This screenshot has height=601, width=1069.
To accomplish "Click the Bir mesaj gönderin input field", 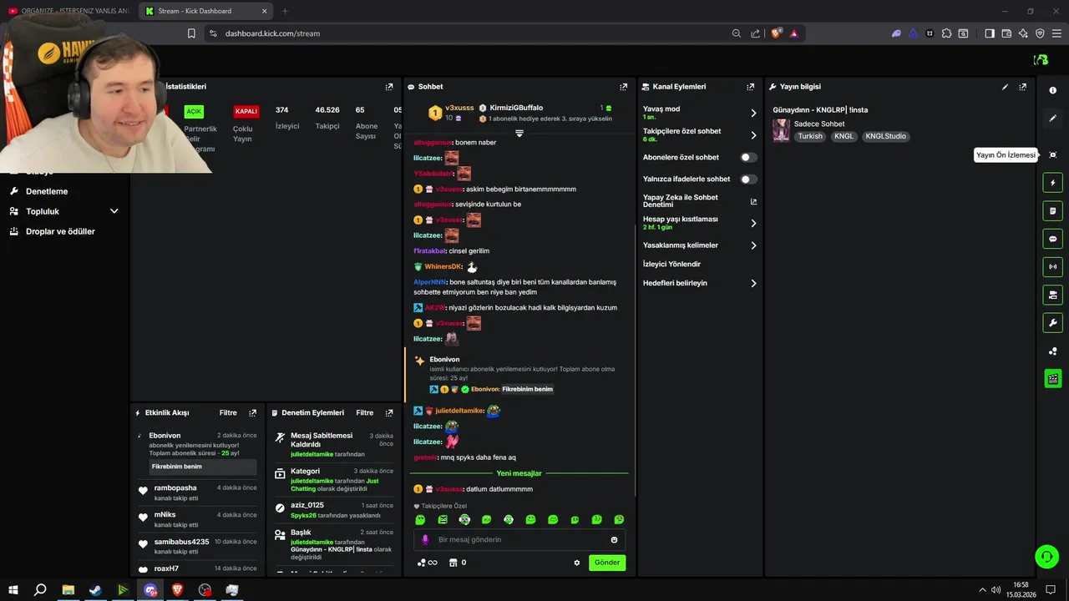I will click(519, 540).
